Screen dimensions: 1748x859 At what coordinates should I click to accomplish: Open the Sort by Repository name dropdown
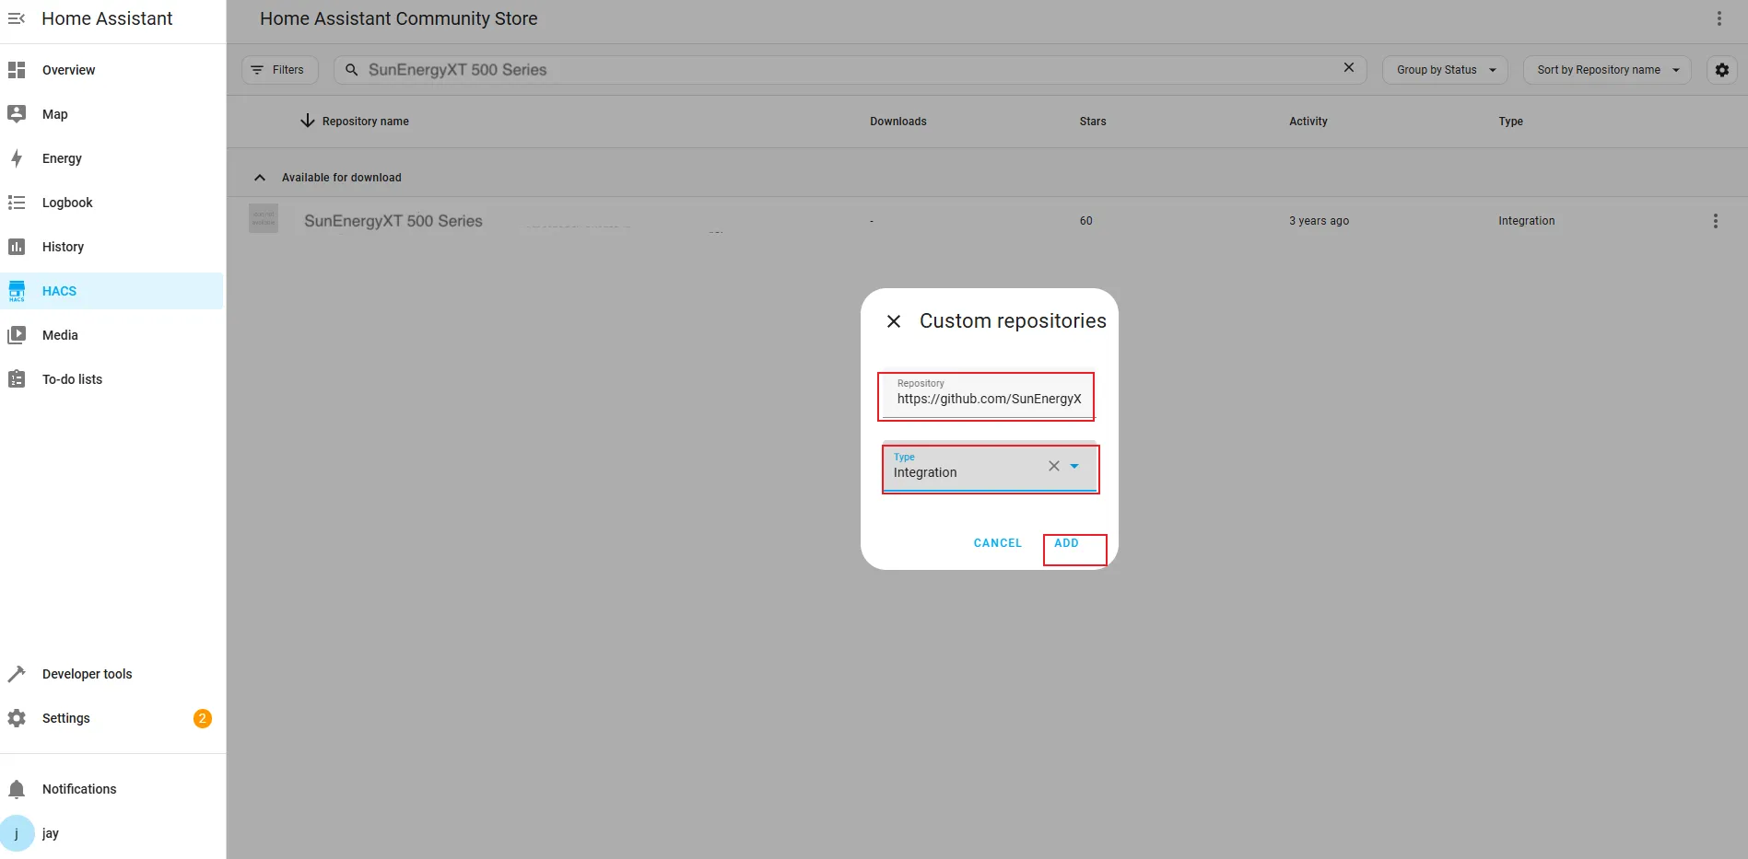[1606, 70]
